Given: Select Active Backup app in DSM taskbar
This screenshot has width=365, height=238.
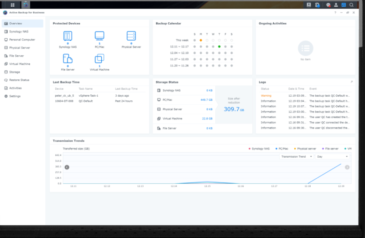Looking at the screenshot, I should (x=26, y=5).
